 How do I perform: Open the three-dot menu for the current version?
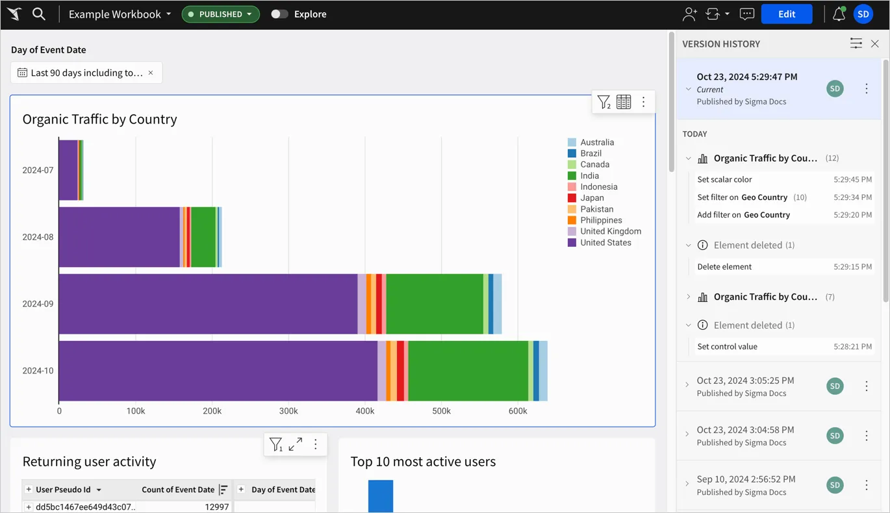tap(867, 89)
